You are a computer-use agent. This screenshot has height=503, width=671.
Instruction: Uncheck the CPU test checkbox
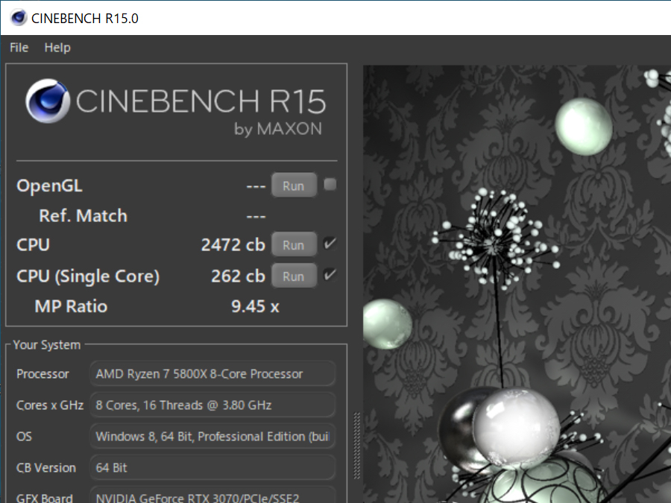click(330, 244)
